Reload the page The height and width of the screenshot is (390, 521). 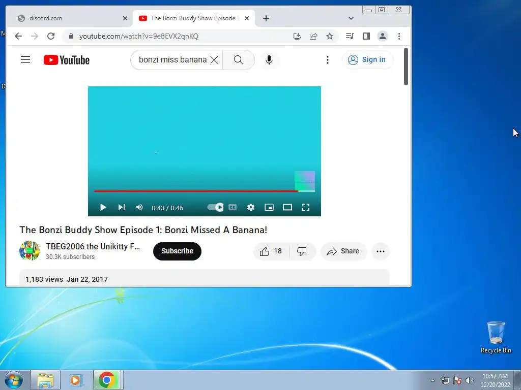[x=51, y=36]
